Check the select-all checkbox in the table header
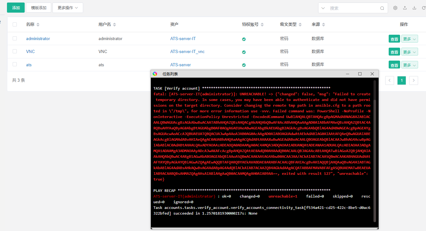This screenshot has width=426, height=231. 15,24
